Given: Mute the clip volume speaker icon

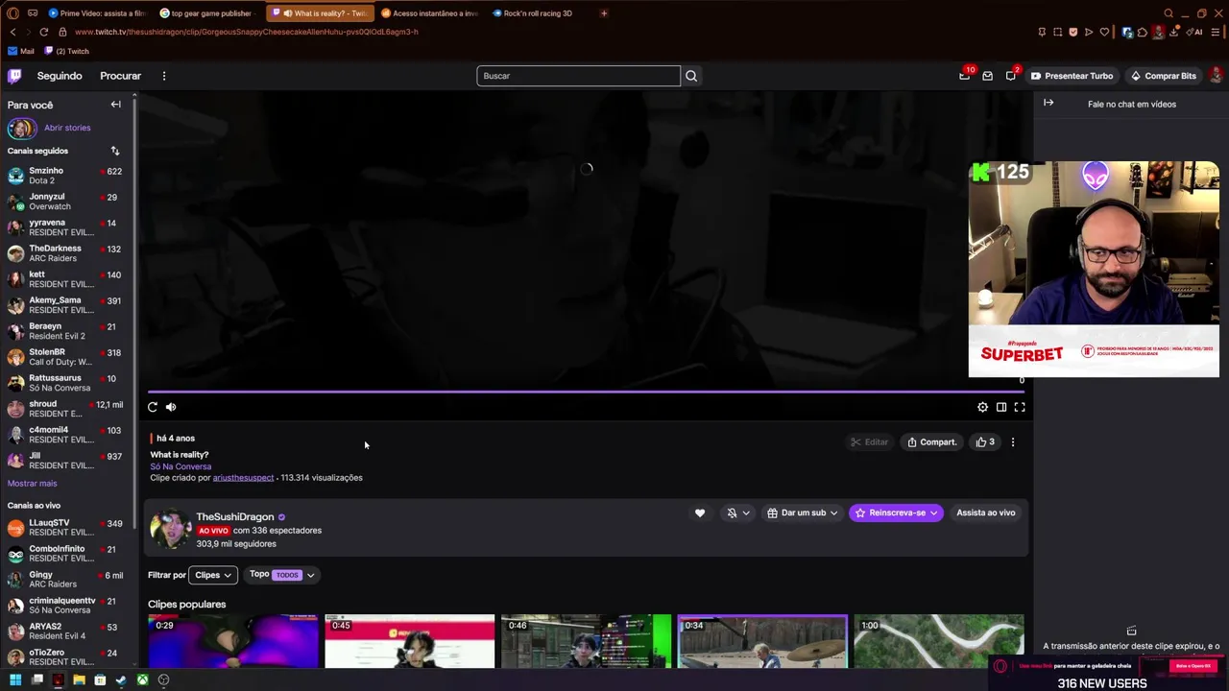Looking at the screenshot, I should tap(171, 407).
